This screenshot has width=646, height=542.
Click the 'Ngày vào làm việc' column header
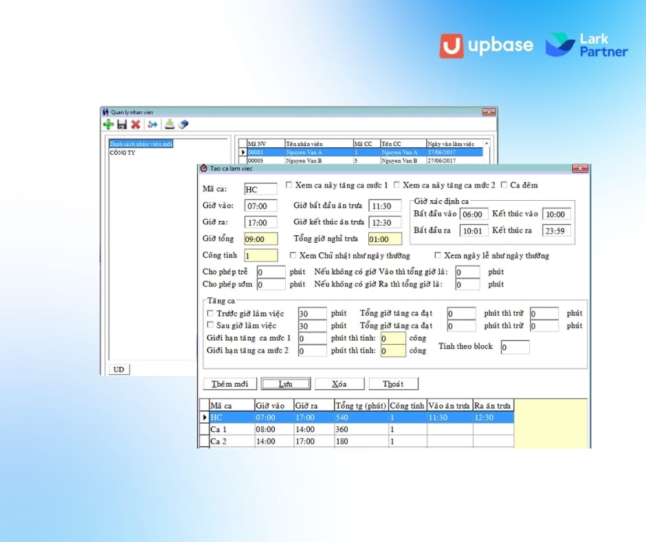454,144
